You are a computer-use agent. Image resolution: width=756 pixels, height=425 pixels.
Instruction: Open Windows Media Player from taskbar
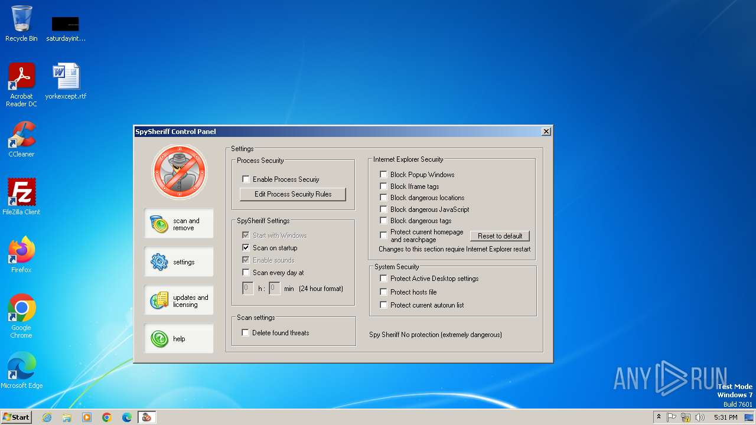tap(87, 417)
